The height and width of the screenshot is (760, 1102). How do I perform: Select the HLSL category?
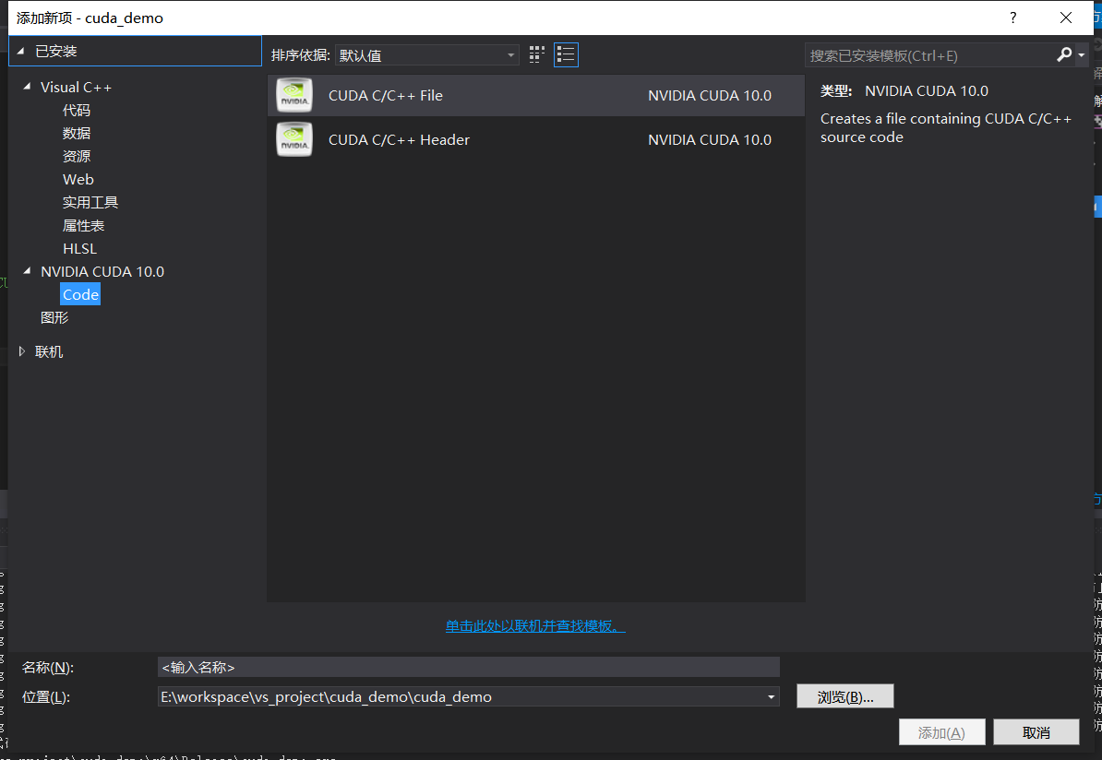point(79,249)
